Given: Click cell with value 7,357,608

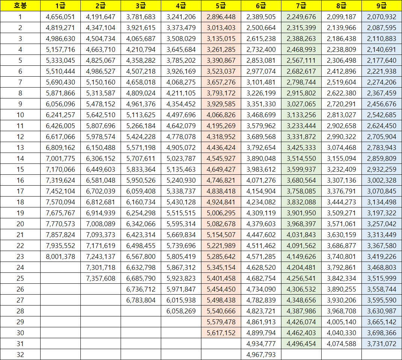Looking at the screenshot, I should 101,278.
